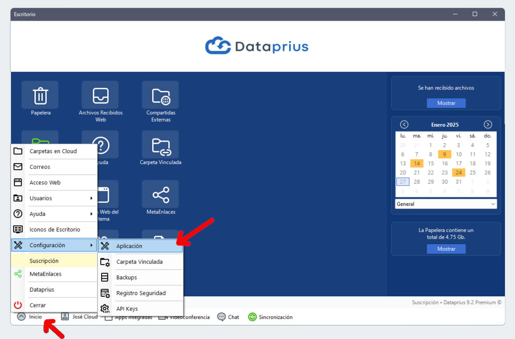The height and width of the screenshot is (339, 515).
Task: Select Dataprius menu entry
Action: [54, 289]
